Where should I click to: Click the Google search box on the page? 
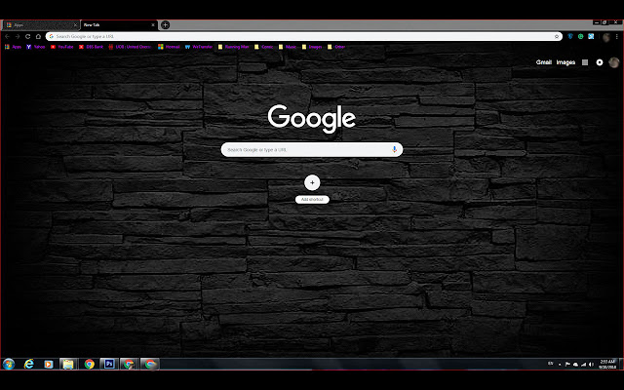point(312,149)
